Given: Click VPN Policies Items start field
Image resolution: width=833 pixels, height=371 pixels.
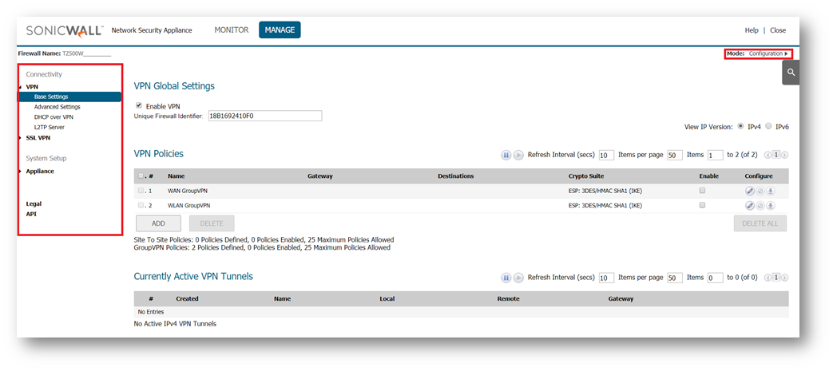Looking at the screenshot, I should 715,156.
